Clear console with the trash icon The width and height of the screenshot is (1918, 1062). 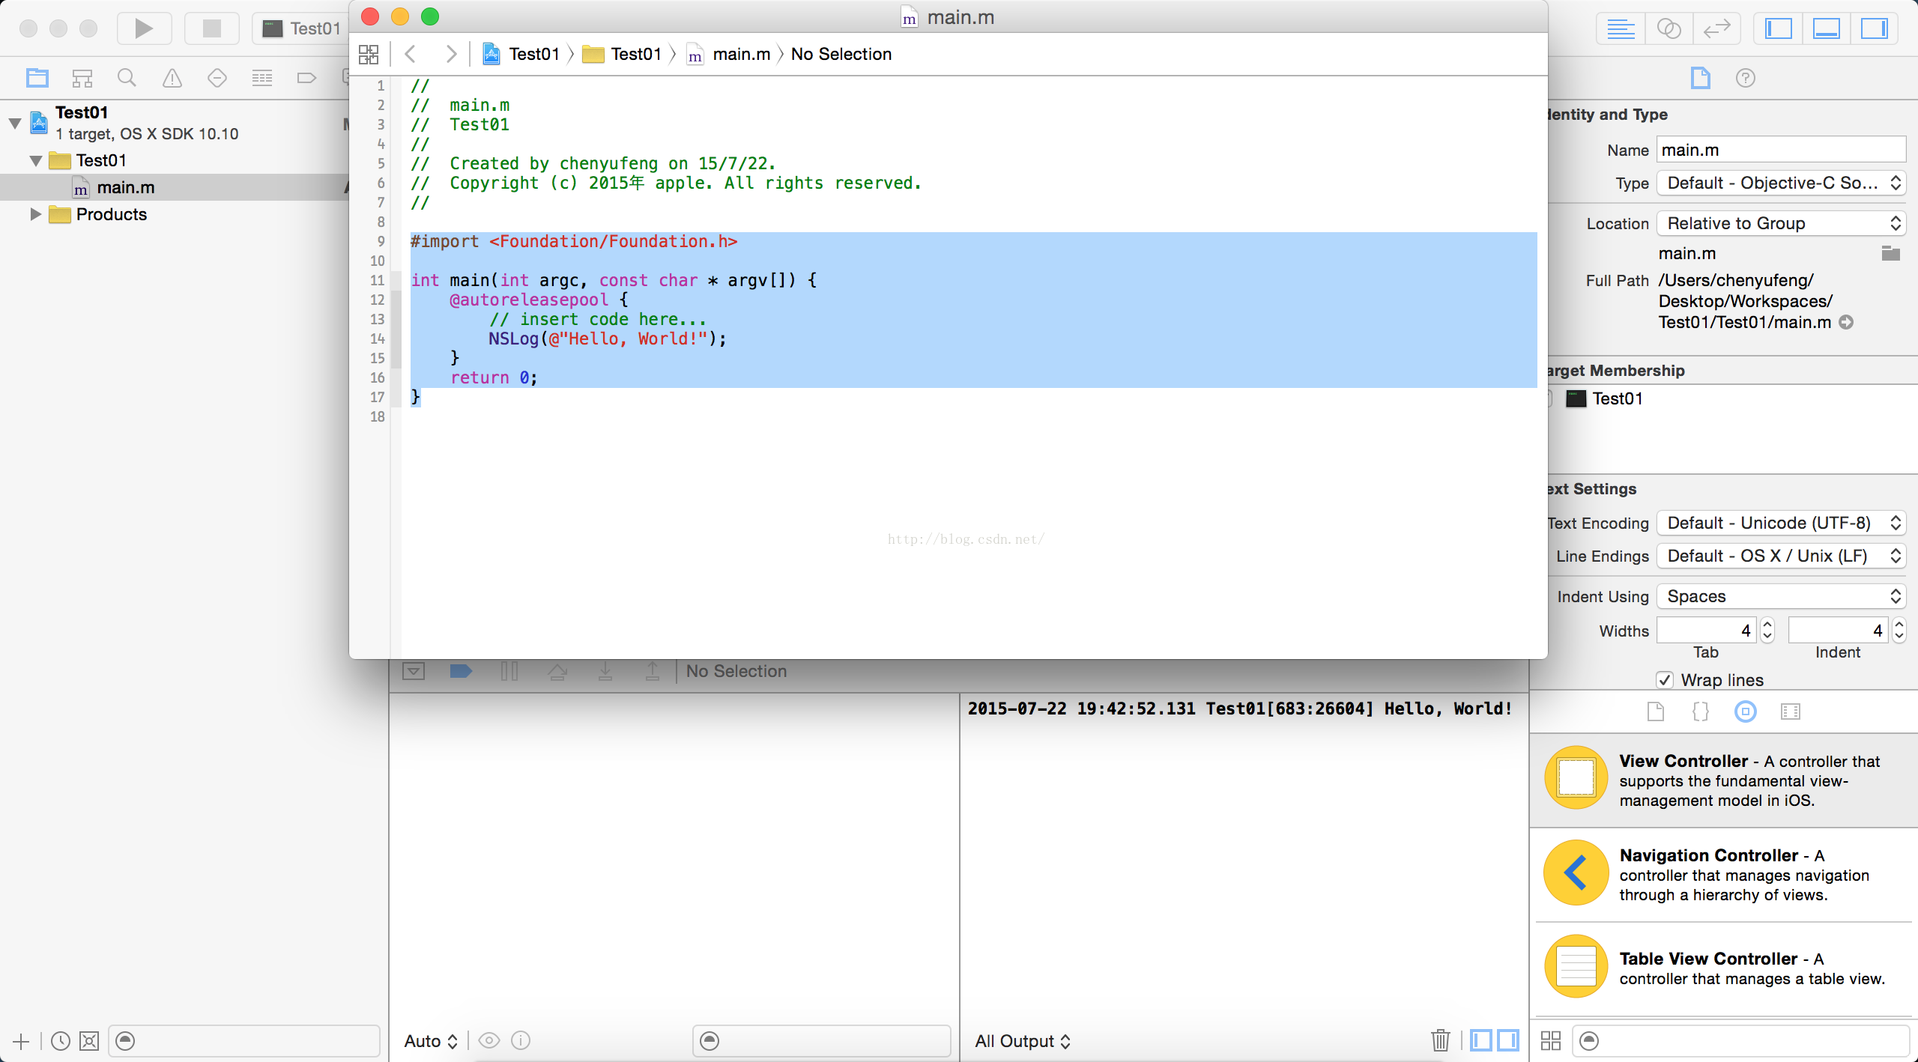(x=1440, y=1040)
